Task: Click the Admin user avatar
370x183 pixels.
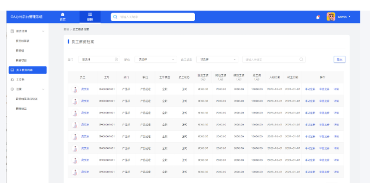Action: [331, 17]
